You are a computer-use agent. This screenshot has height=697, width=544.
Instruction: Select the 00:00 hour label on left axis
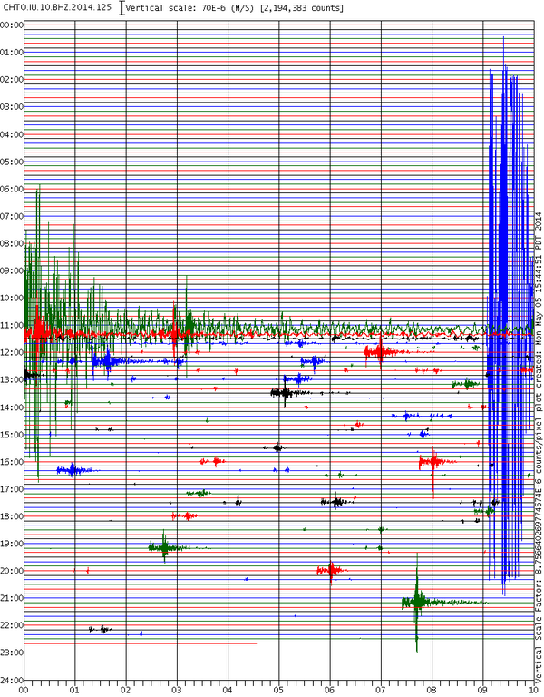[11, 25]
